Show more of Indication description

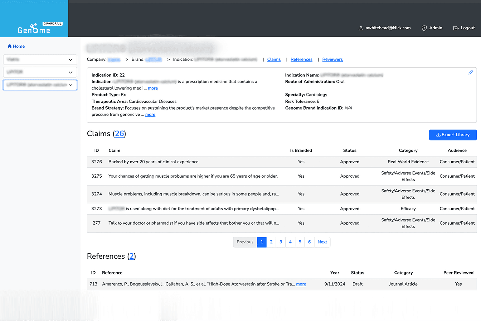click(x=153, y=88)
